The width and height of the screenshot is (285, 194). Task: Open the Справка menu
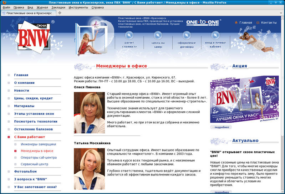tap(97, 7)
